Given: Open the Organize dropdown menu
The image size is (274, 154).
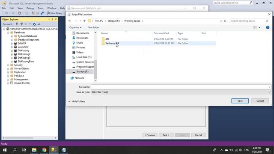Looking at the screenshot, I should (x=75, y=27).
